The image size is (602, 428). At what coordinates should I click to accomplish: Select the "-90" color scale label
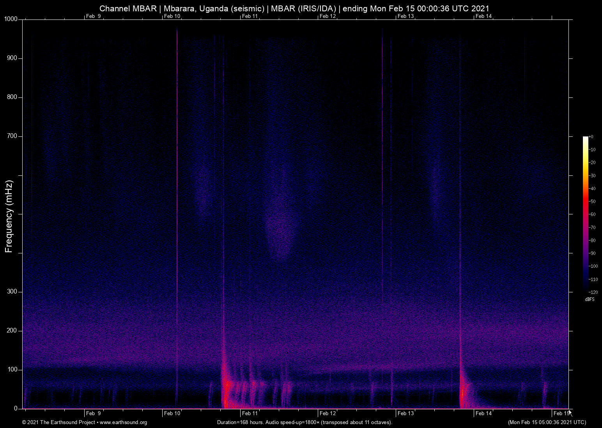(x=592, y=253)
